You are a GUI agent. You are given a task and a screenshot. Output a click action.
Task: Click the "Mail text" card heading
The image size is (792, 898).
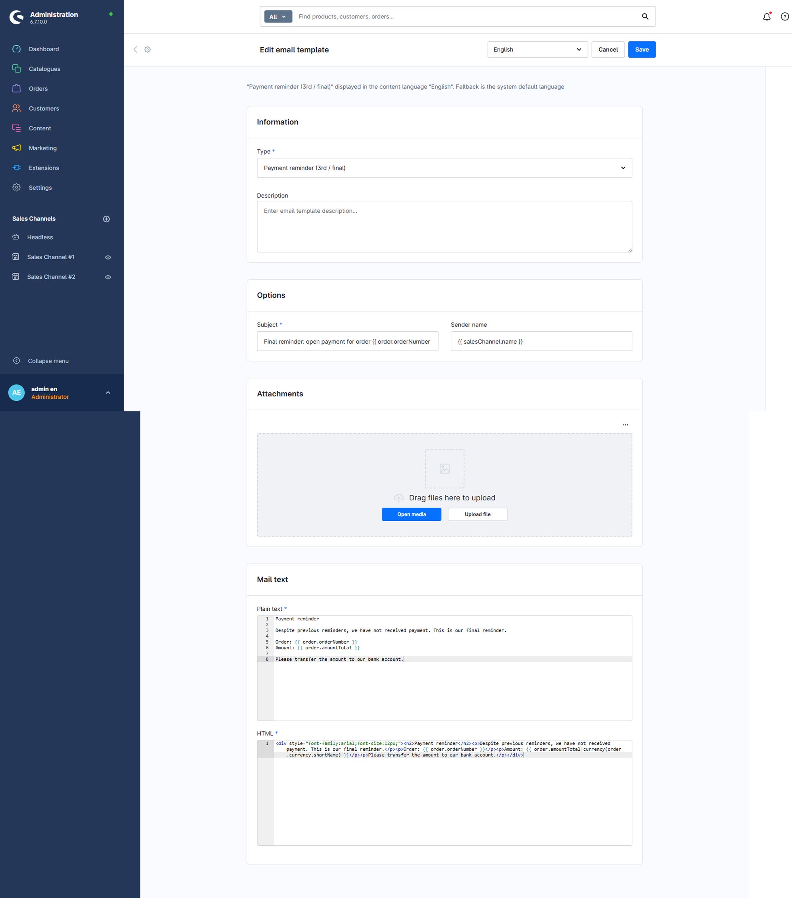[272, 580]
